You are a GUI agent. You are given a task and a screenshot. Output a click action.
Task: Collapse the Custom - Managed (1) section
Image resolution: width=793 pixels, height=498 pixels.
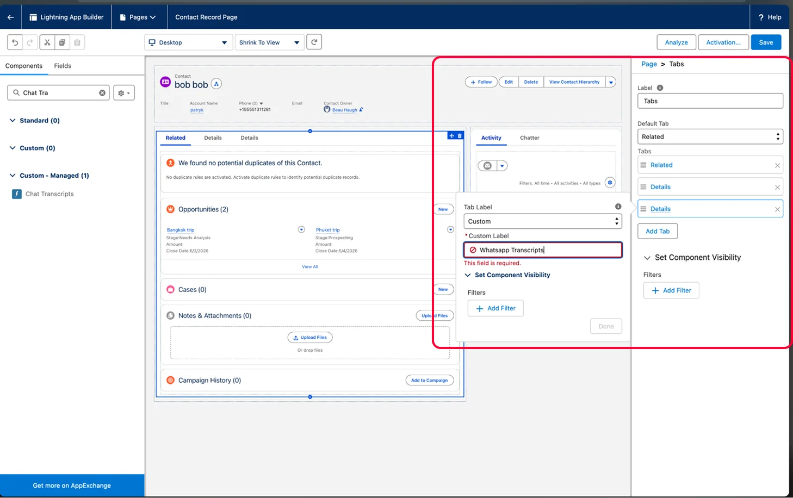[x=13, y=176]
